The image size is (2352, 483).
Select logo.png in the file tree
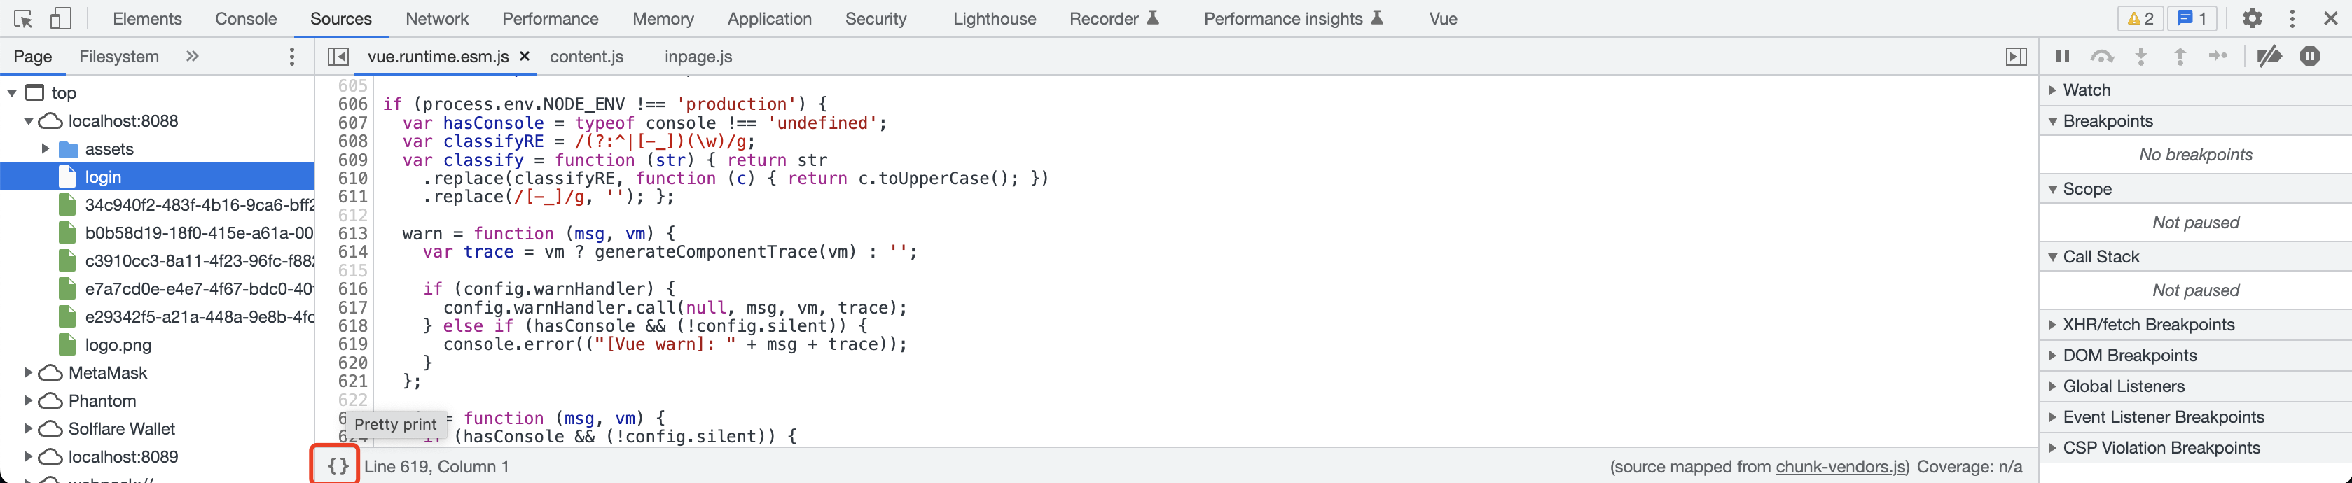pyautogui.click(x=118, y=345)
